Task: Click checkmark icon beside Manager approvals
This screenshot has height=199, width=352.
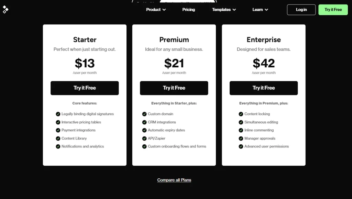Action: coord(241,139)
